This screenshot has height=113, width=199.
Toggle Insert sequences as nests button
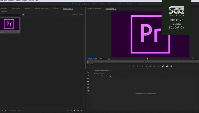(x=95, y=76)
